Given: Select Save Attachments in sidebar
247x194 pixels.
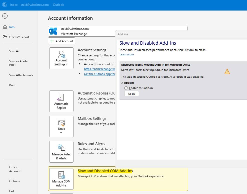Looking at the screenshot, I should (21, 75).
